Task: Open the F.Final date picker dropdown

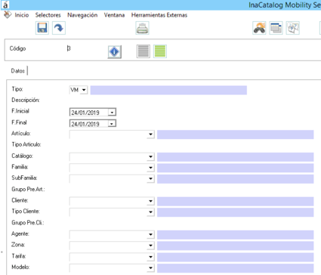Action: [112, 124]
